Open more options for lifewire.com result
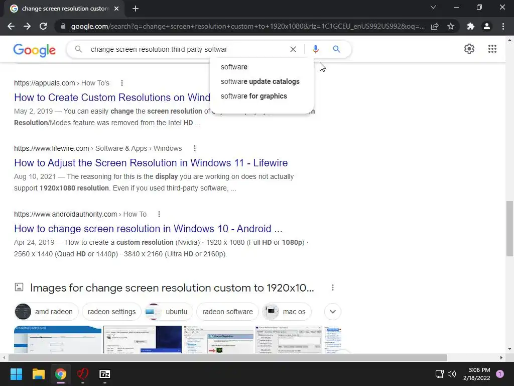 195,148
